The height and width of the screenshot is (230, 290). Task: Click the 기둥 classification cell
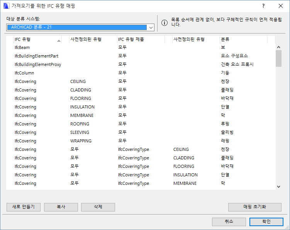225,73
